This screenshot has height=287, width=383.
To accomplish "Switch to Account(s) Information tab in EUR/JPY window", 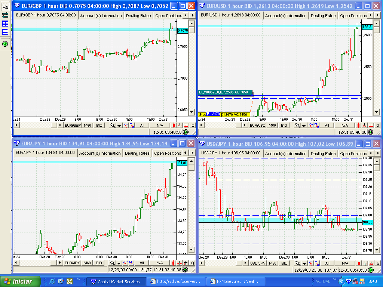I will point(99,153).
